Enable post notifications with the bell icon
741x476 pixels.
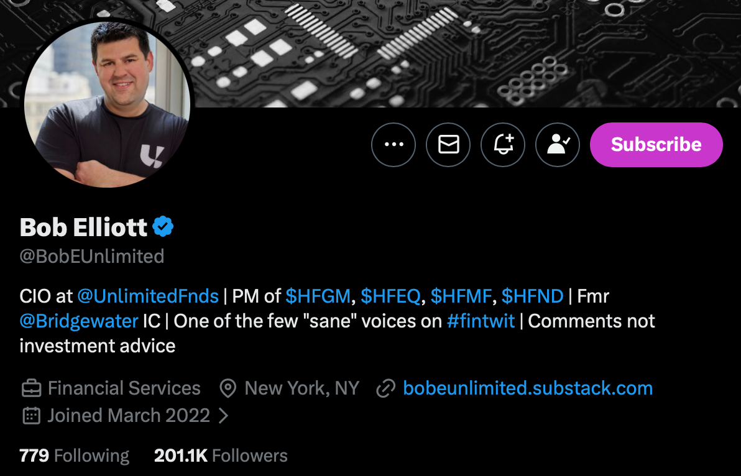coord(502,144)
